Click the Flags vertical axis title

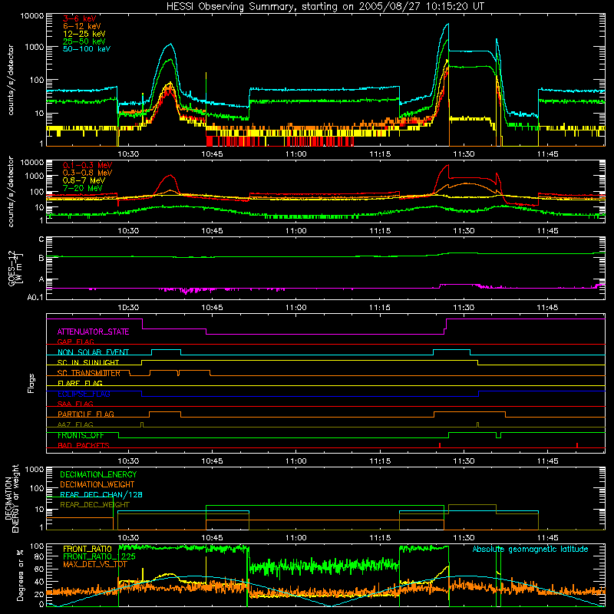tap(31, 383)
